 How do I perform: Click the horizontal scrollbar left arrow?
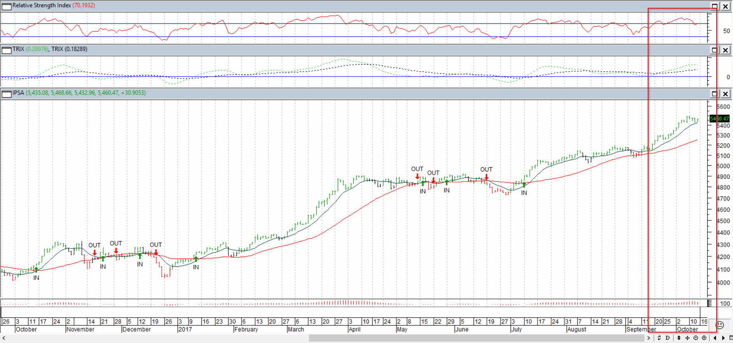4,338
